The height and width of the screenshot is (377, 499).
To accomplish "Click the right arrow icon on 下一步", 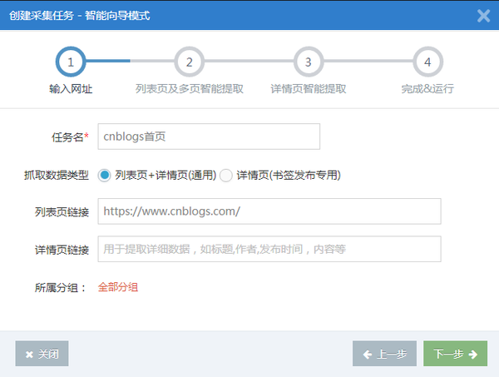I will 473,354.
